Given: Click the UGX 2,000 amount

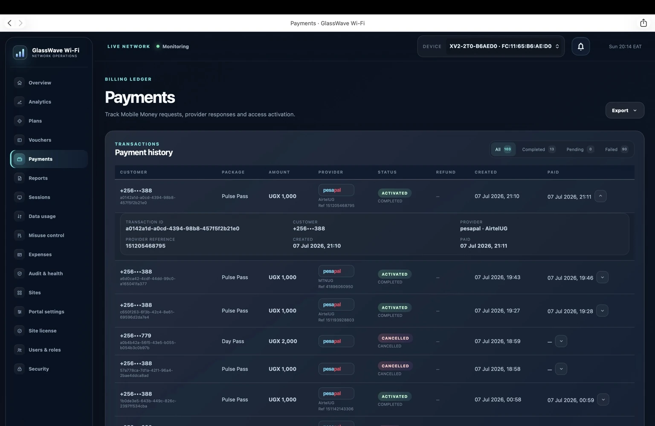Looking at the screenshot, I should pos(283,341).
